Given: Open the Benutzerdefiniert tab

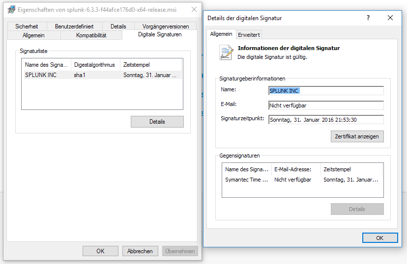Looking at the screenshot, I should 74,26.
